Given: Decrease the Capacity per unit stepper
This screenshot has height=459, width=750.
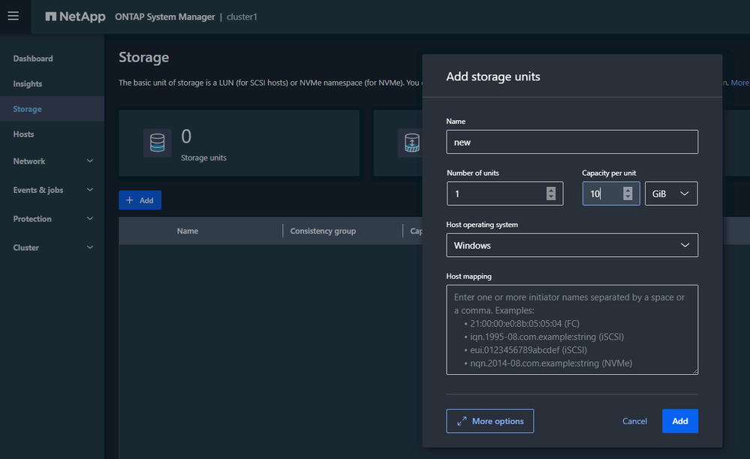Looking at the screenshot, I should (x=628, y=198).
